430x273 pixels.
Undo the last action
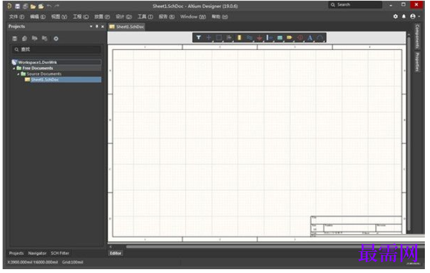(x=49, y=6)
